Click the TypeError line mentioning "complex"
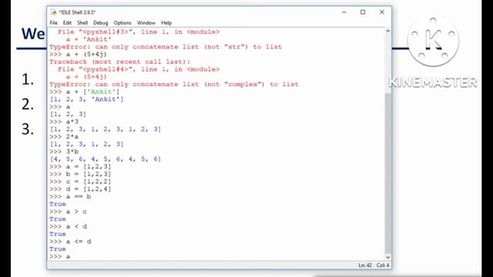 tap(174, 84)
